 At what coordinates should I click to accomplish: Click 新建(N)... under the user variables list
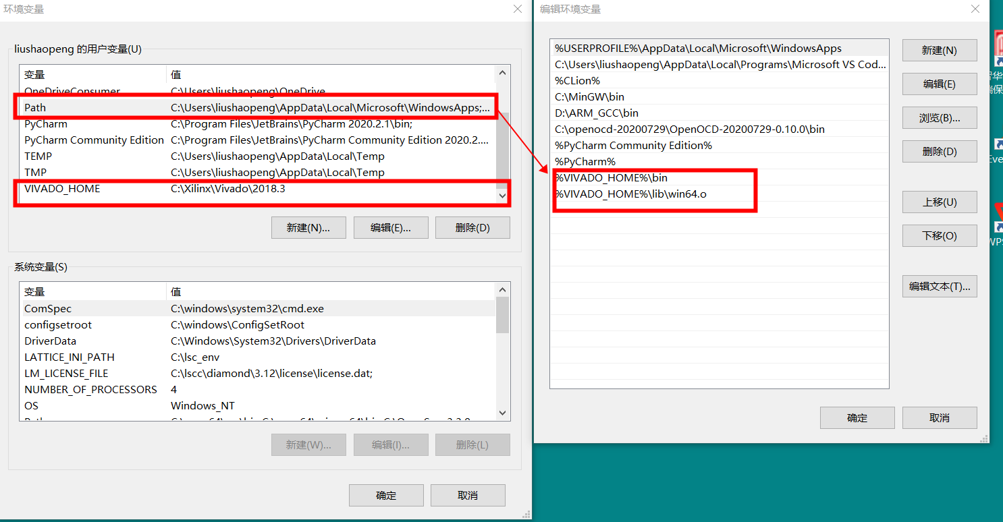click(308, 227)
